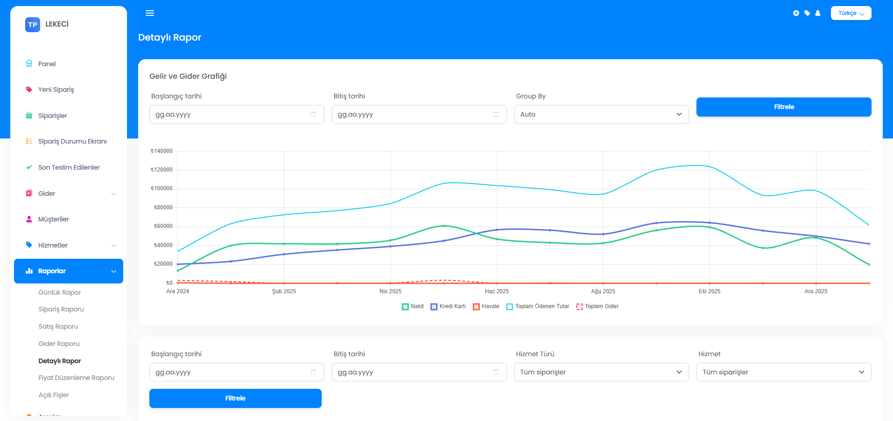
Task: Toggle Kredi Kartı series in legend
Action: tap(448, 306)
